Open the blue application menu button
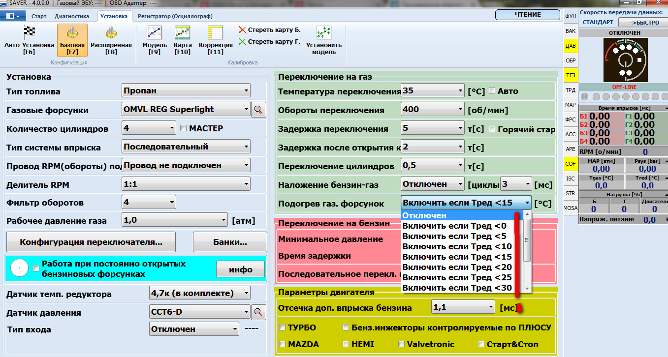Screen dimensions: 668x357 coord(13,16)
